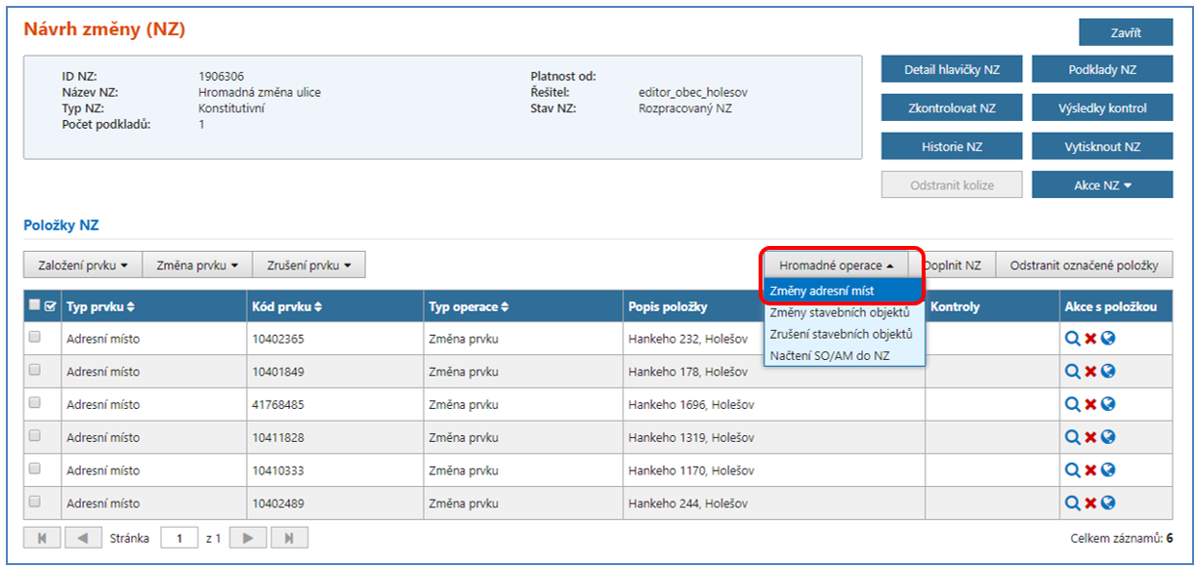Viewport: 1196px width, 568px height.
Task: Click the Zkontrolovat NZ button
Action: (951, 108)
